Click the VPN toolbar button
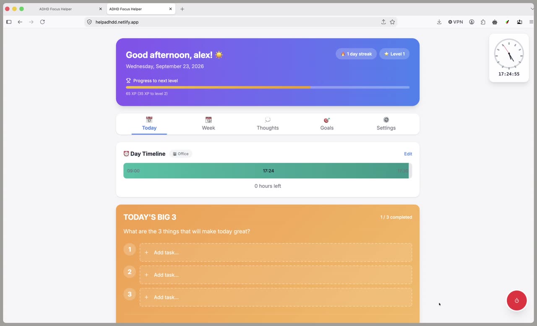Screen dimensions: 537x326 (x=456, y=22)
